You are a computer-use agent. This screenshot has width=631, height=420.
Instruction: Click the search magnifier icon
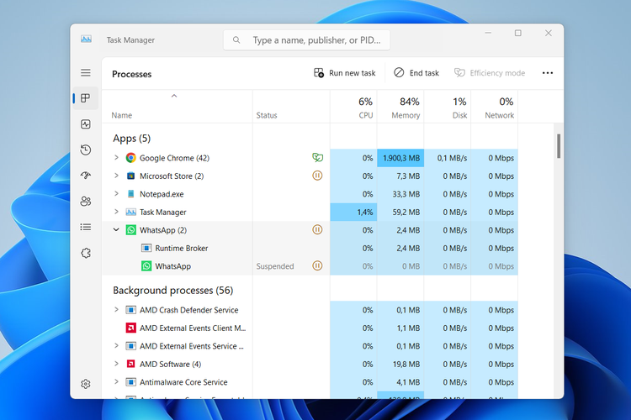[236, 40]
